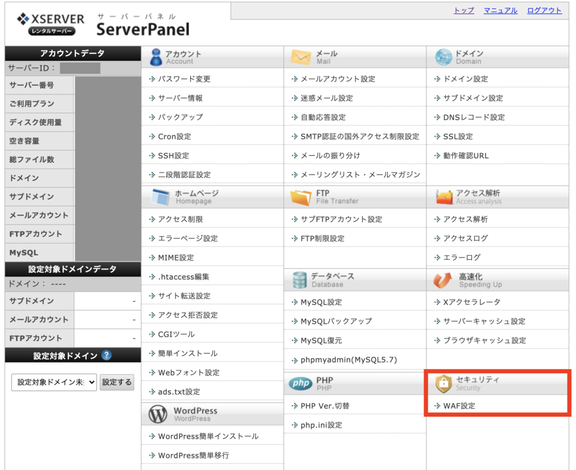Open the トップ link

464,10
